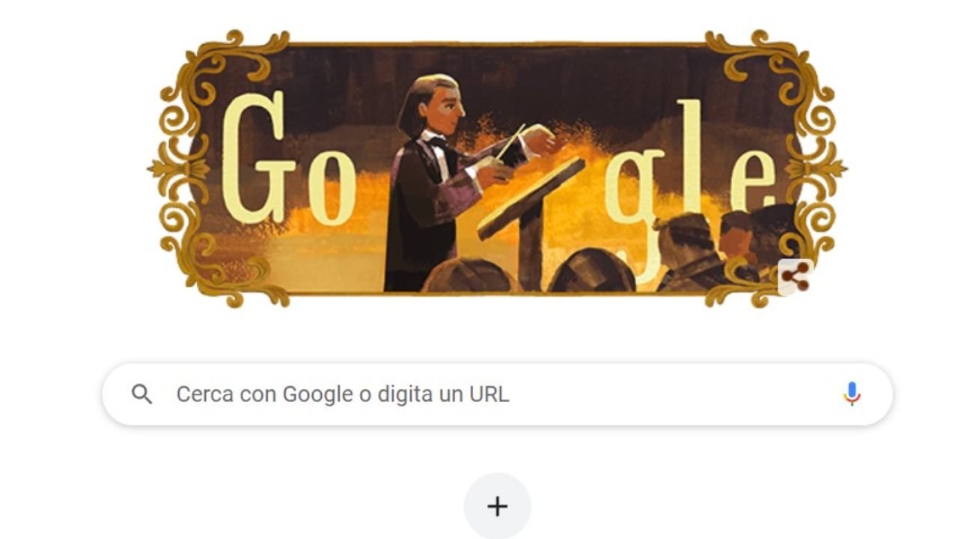
Task: Click the dark audience head below the conductor
Action: (469, 275)
